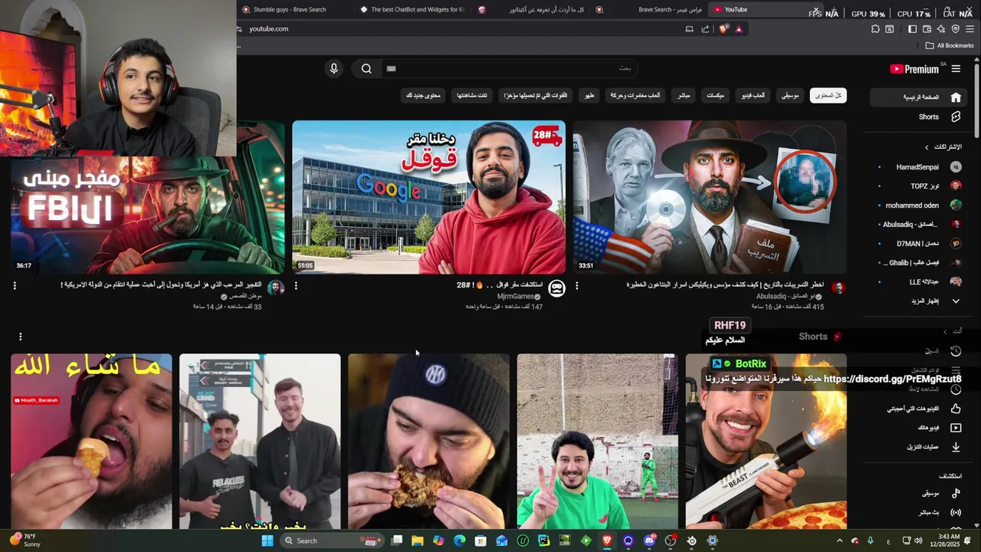Open HamadSenpai subscription channel
The width and height of the screenshot is (981, 552).
920,166
